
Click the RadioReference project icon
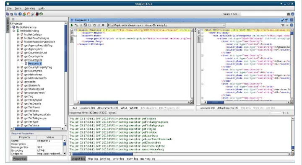pyautogui.click(x=14, y=27)
